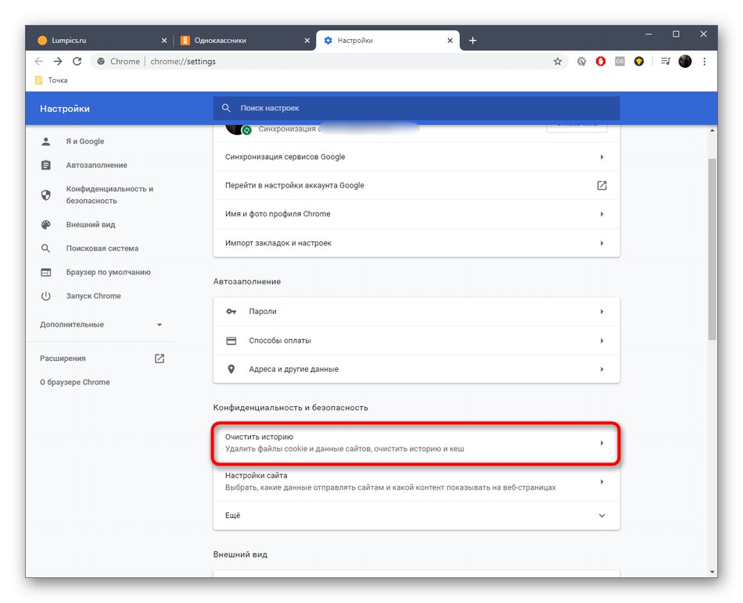The width and height of the screenshot is (743, 603).
Task: Click the Расширения external link icon
Action: click(x=160, y=359)
